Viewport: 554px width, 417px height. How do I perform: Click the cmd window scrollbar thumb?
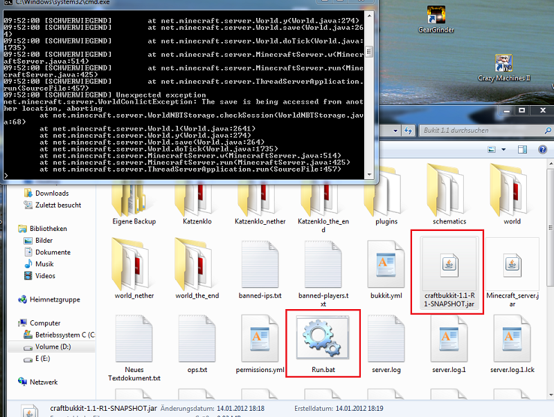click(x=369, y=52)
